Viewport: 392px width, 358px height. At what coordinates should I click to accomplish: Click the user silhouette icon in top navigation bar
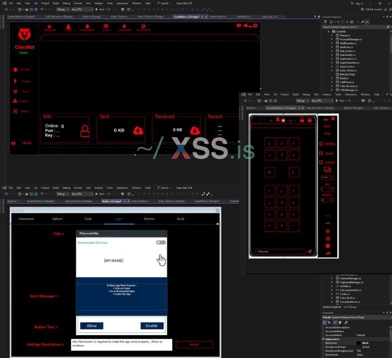click(x=68, y=26)
